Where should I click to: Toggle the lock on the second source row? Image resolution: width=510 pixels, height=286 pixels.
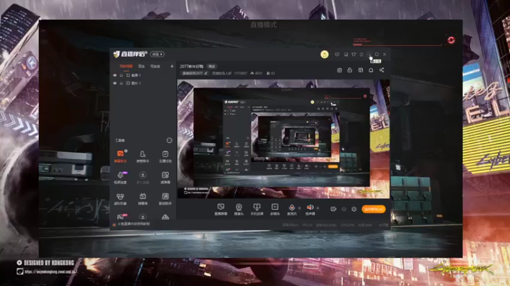121,83
